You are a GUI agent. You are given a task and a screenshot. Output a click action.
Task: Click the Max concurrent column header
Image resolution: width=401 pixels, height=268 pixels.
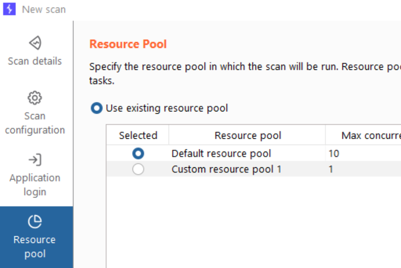tap(367, 136)
